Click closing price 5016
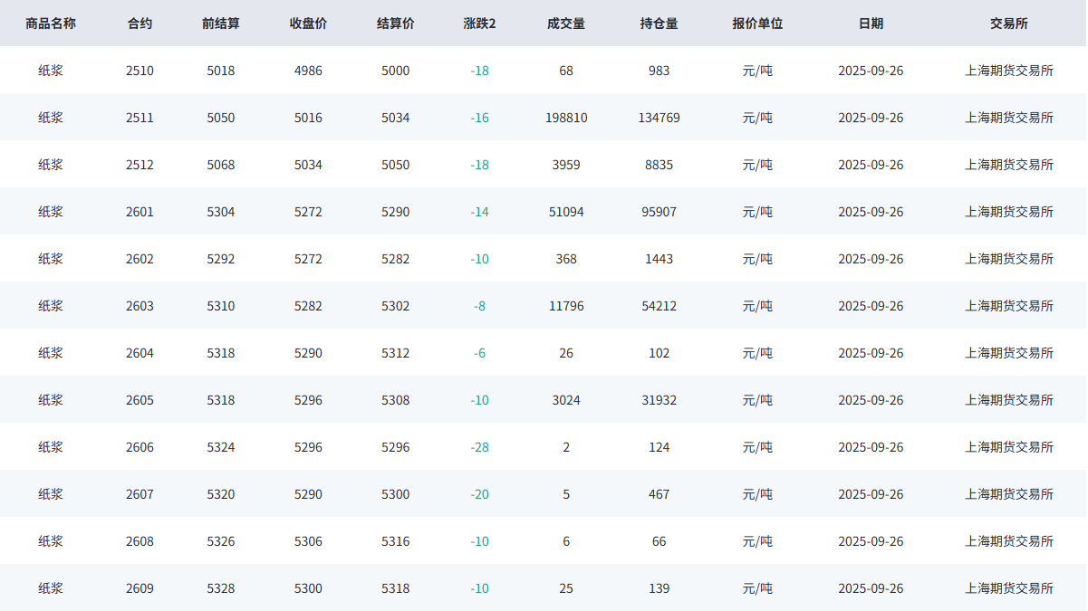 [x=308, y=118]
